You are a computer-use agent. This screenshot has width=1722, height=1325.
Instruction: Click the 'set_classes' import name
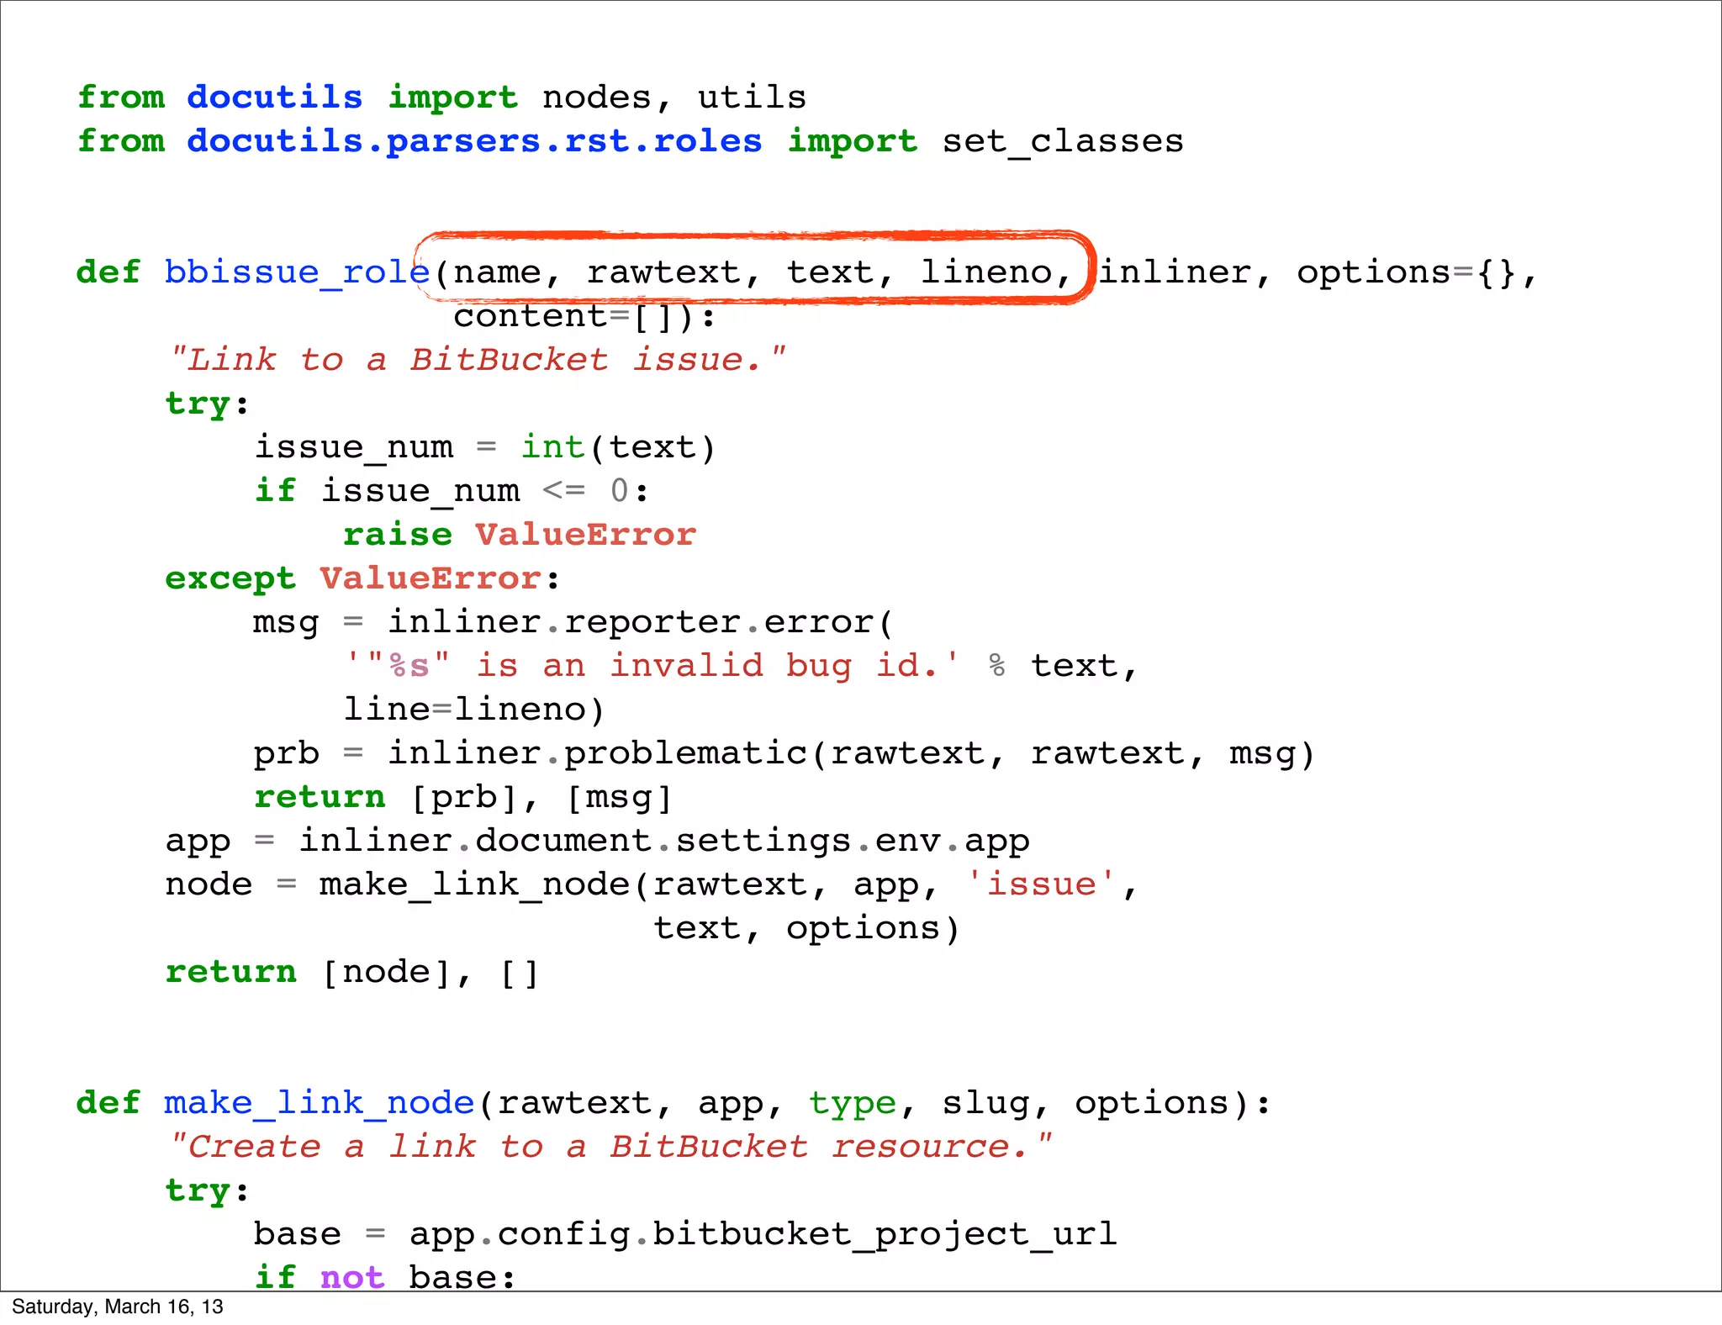1063,141
